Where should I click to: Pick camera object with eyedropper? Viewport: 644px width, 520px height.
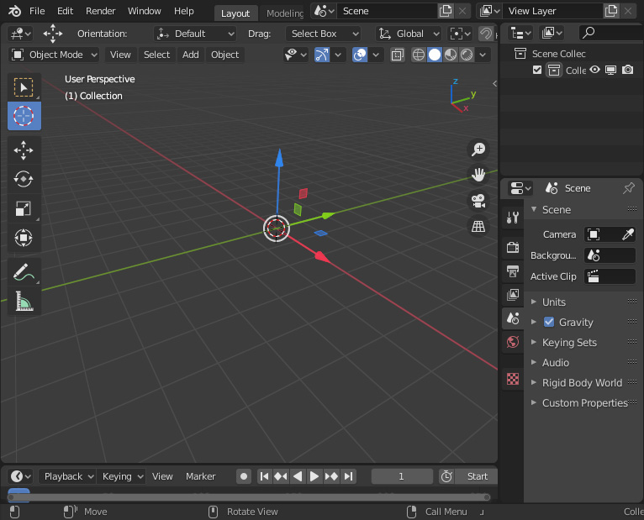coord(627,234)
